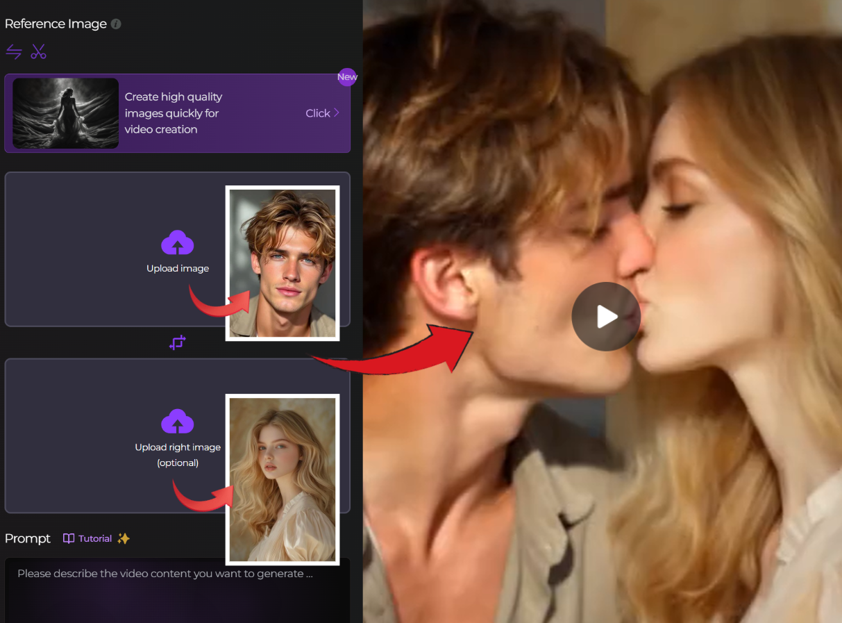This screenshot has width=842, height=623.
Task: Click the "New" badge on the banner
Action: point(347,76)
